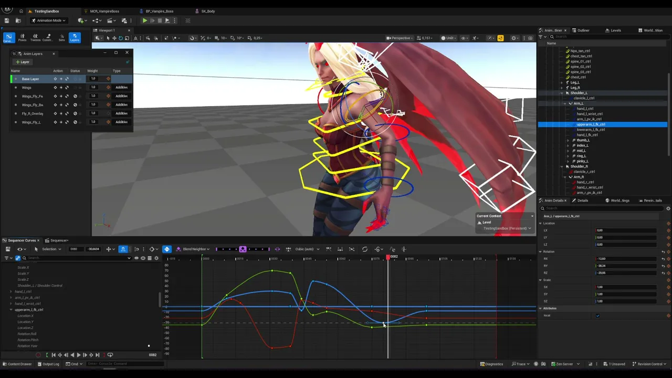Toggle snapping magnet in curve editor
Viewport: 672px width, 378px height.
coord(123,249)
